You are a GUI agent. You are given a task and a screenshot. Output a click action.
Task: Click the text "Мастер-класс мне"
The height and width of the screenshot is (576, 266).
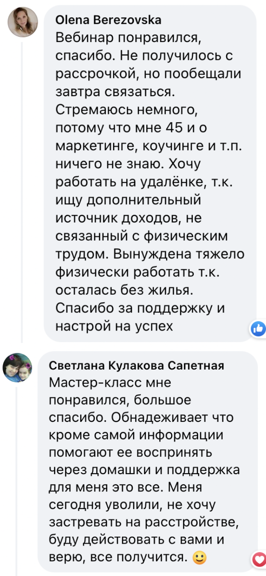coord(110,382)
